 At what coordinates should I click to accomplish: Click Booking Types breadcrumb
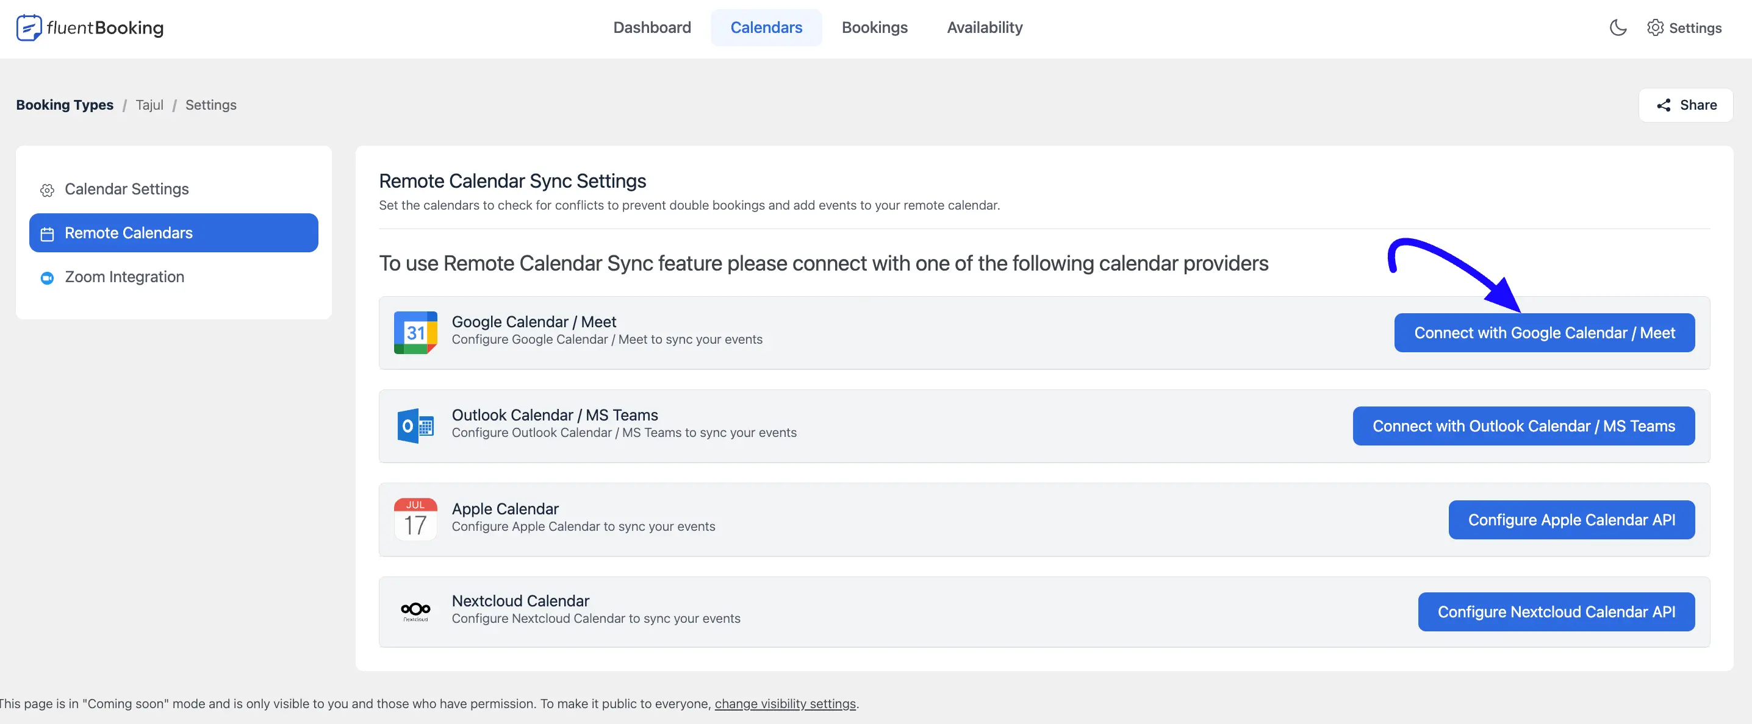coord(65,105)
